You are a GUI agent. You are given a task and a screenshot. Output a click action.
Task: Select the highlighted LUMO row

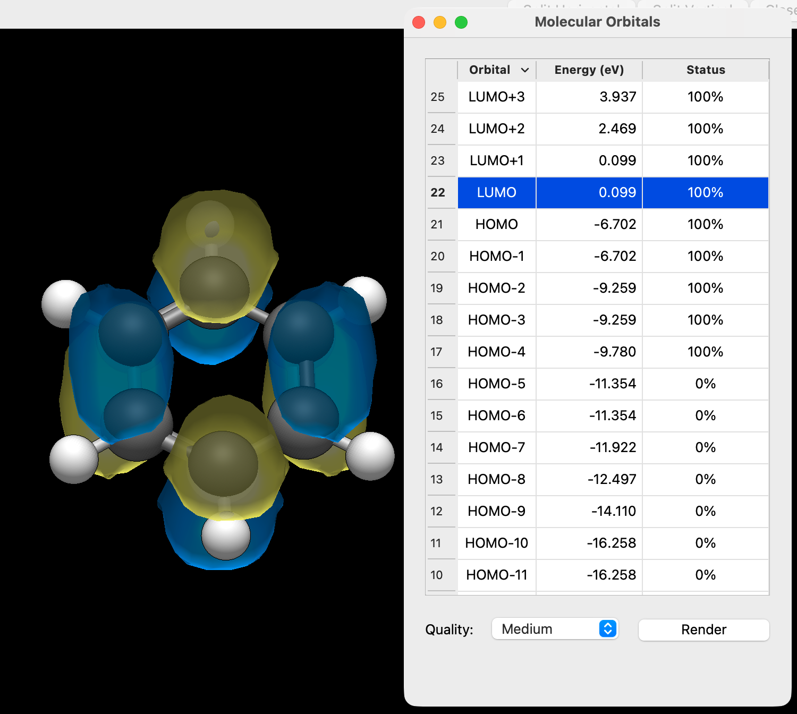coord(496,192)
